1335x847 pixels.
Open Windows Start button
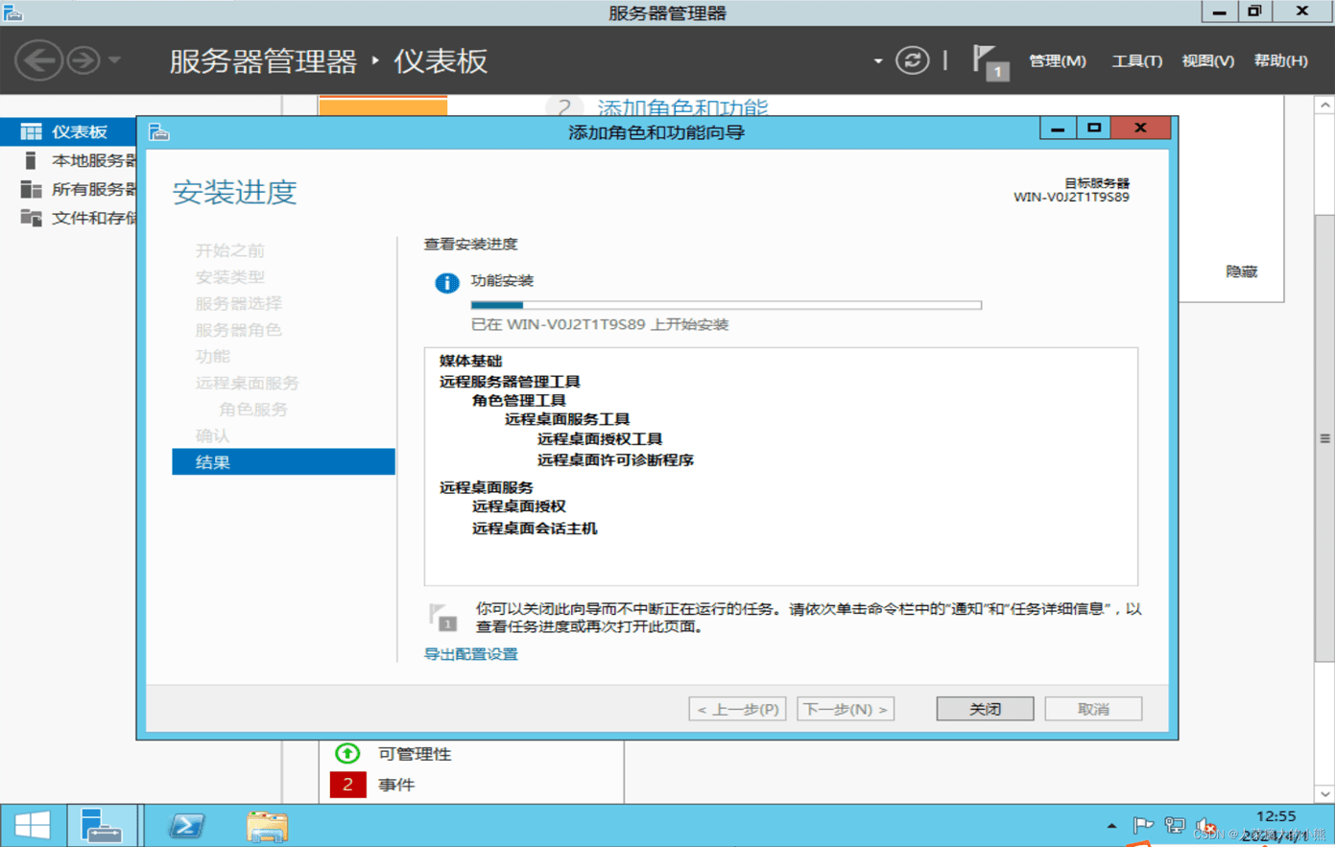32,825
